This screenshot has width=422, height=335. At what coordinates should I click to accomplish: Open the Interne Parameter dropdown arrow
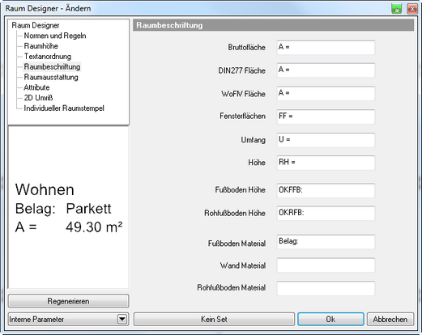pyautogui.click(x=122, y=320)
